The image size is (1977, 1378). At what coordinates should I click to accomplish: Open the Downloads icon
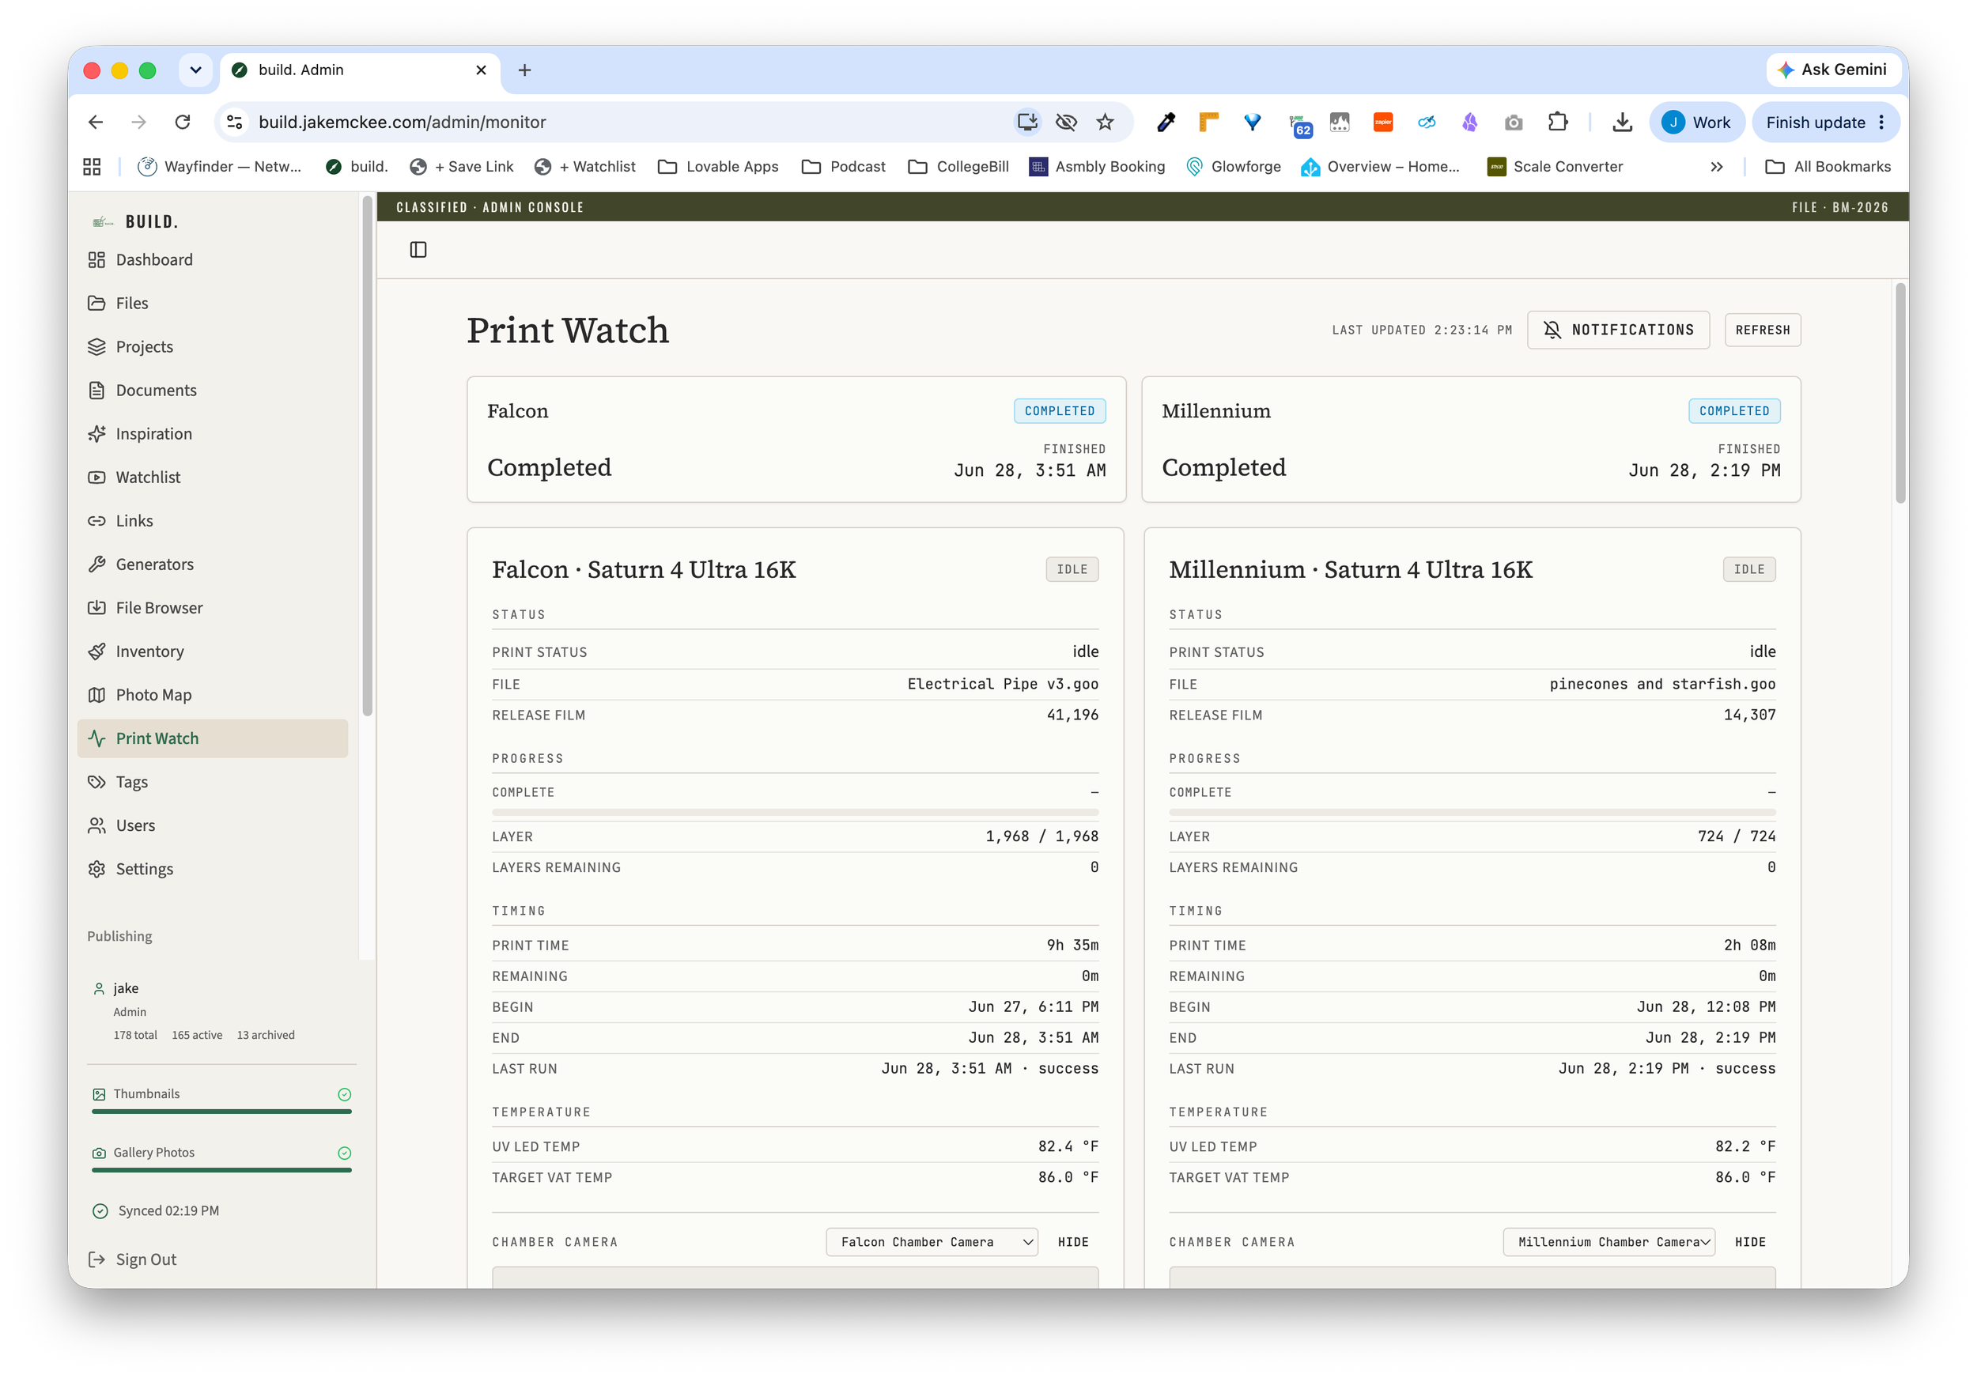pyautogui.click(x=1622, y=123)
